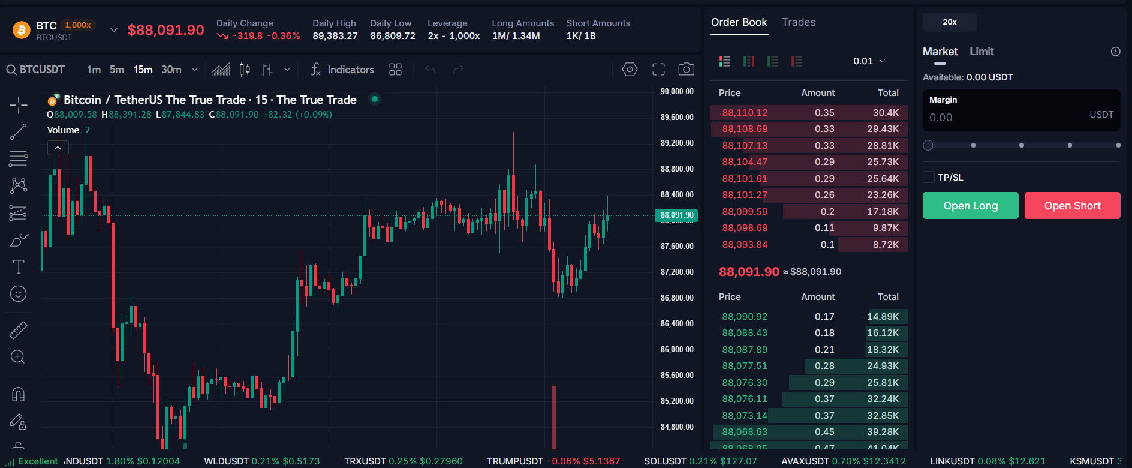The height and width of the screenshot is (468, 1132).
Task: Switch to the Order Book tab
Action: point(739,22)
